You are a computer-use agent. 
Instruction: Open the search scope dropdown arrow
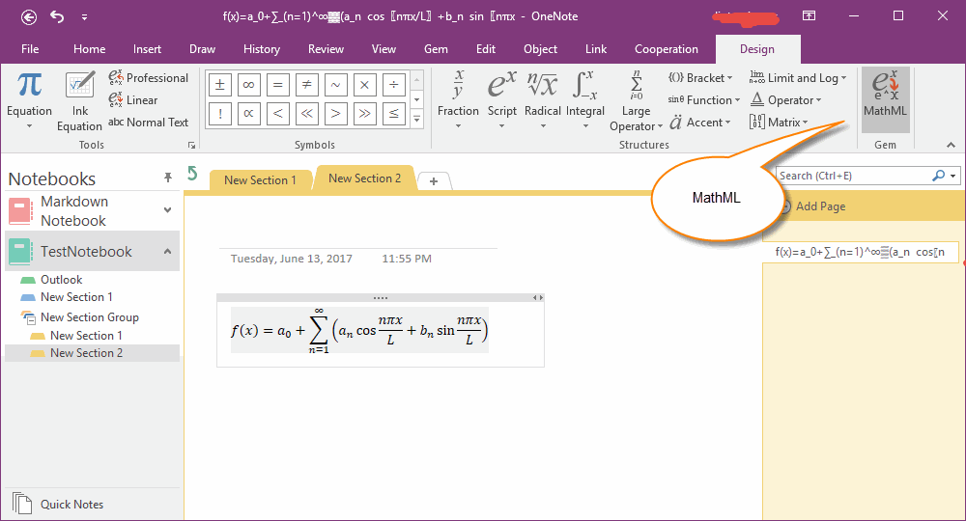953,176
